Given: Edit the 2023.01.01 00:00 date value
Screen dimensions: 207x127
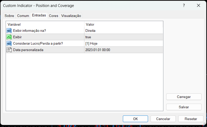Looking at the screenshot, I should [123, 50].
